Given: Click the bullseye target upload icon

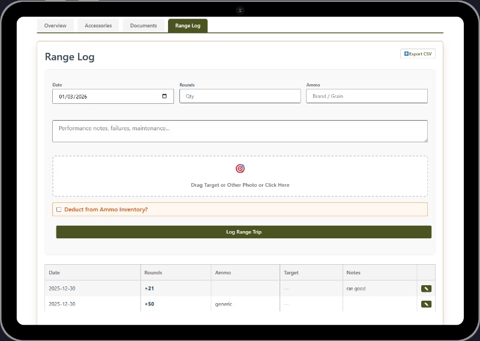Looking at the screenshot, I should click(240, 169).
